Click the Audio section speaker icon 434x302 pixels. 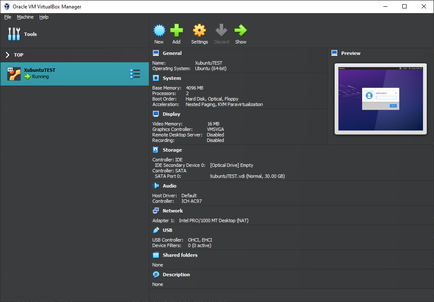click(x=156, y=186)
